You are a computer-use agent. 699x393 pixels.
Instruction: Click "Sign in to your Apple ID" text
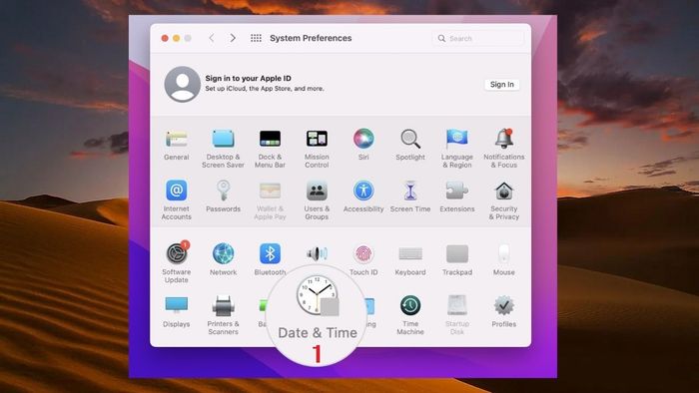(249, 78)
